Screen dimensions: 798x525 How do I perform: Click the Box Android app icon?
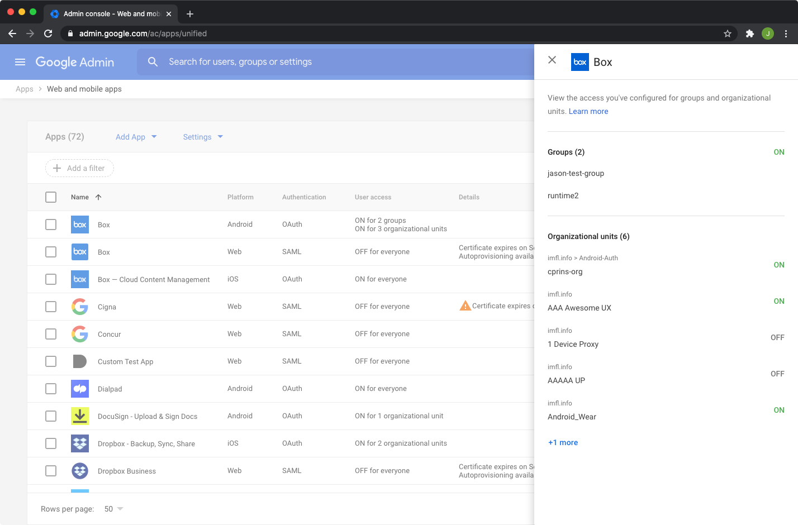pyautogui.click(x=80, y=225)
